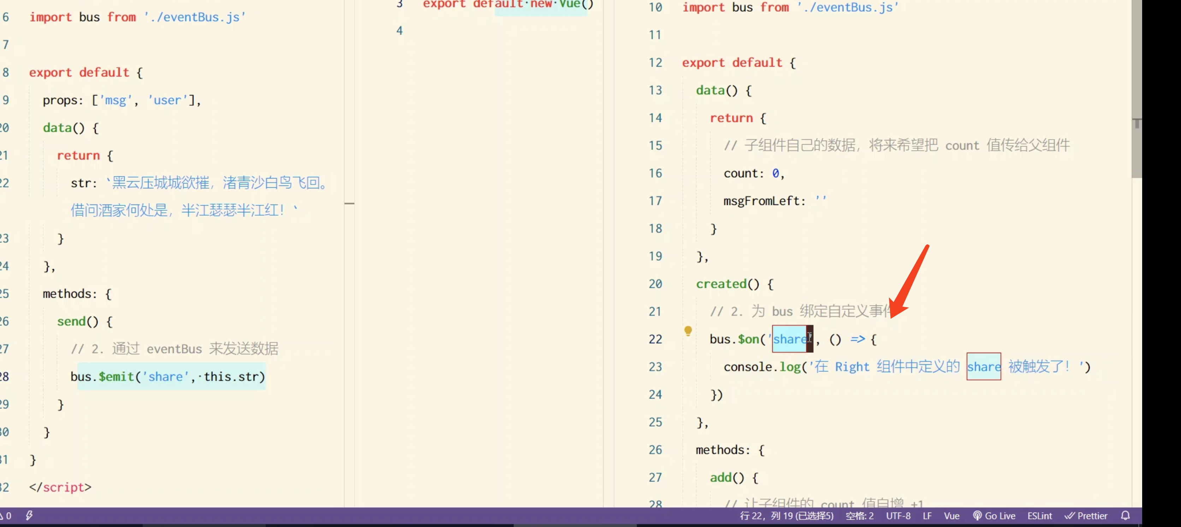
Task: Click line number 20 beside created()
Action: click(655, 284)
